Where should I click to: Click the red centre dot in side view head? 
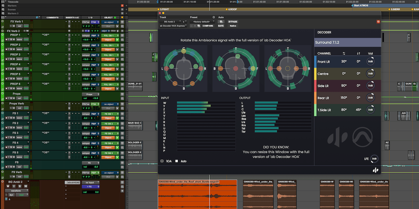pyautogui.click(x=235, y=68)
